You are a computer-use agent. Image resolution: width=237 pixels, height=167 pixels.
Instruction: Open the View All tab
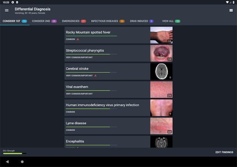[x=171, y=21]
